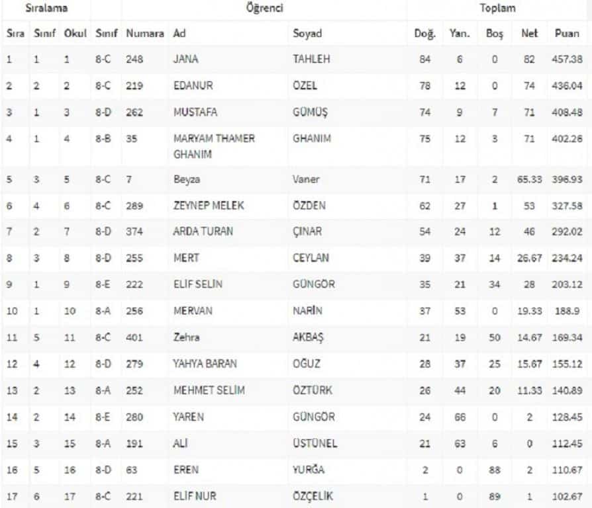
Task: Click the Toplam group header
Action: 498,9
